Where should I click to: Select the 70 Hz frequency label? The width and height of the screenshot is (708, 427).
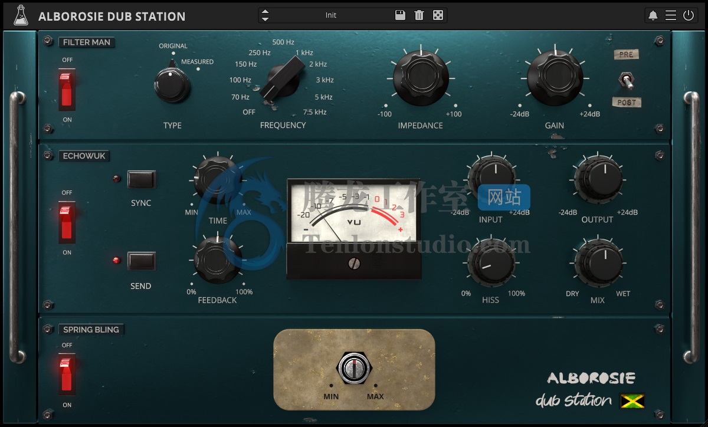click(240, 97)
